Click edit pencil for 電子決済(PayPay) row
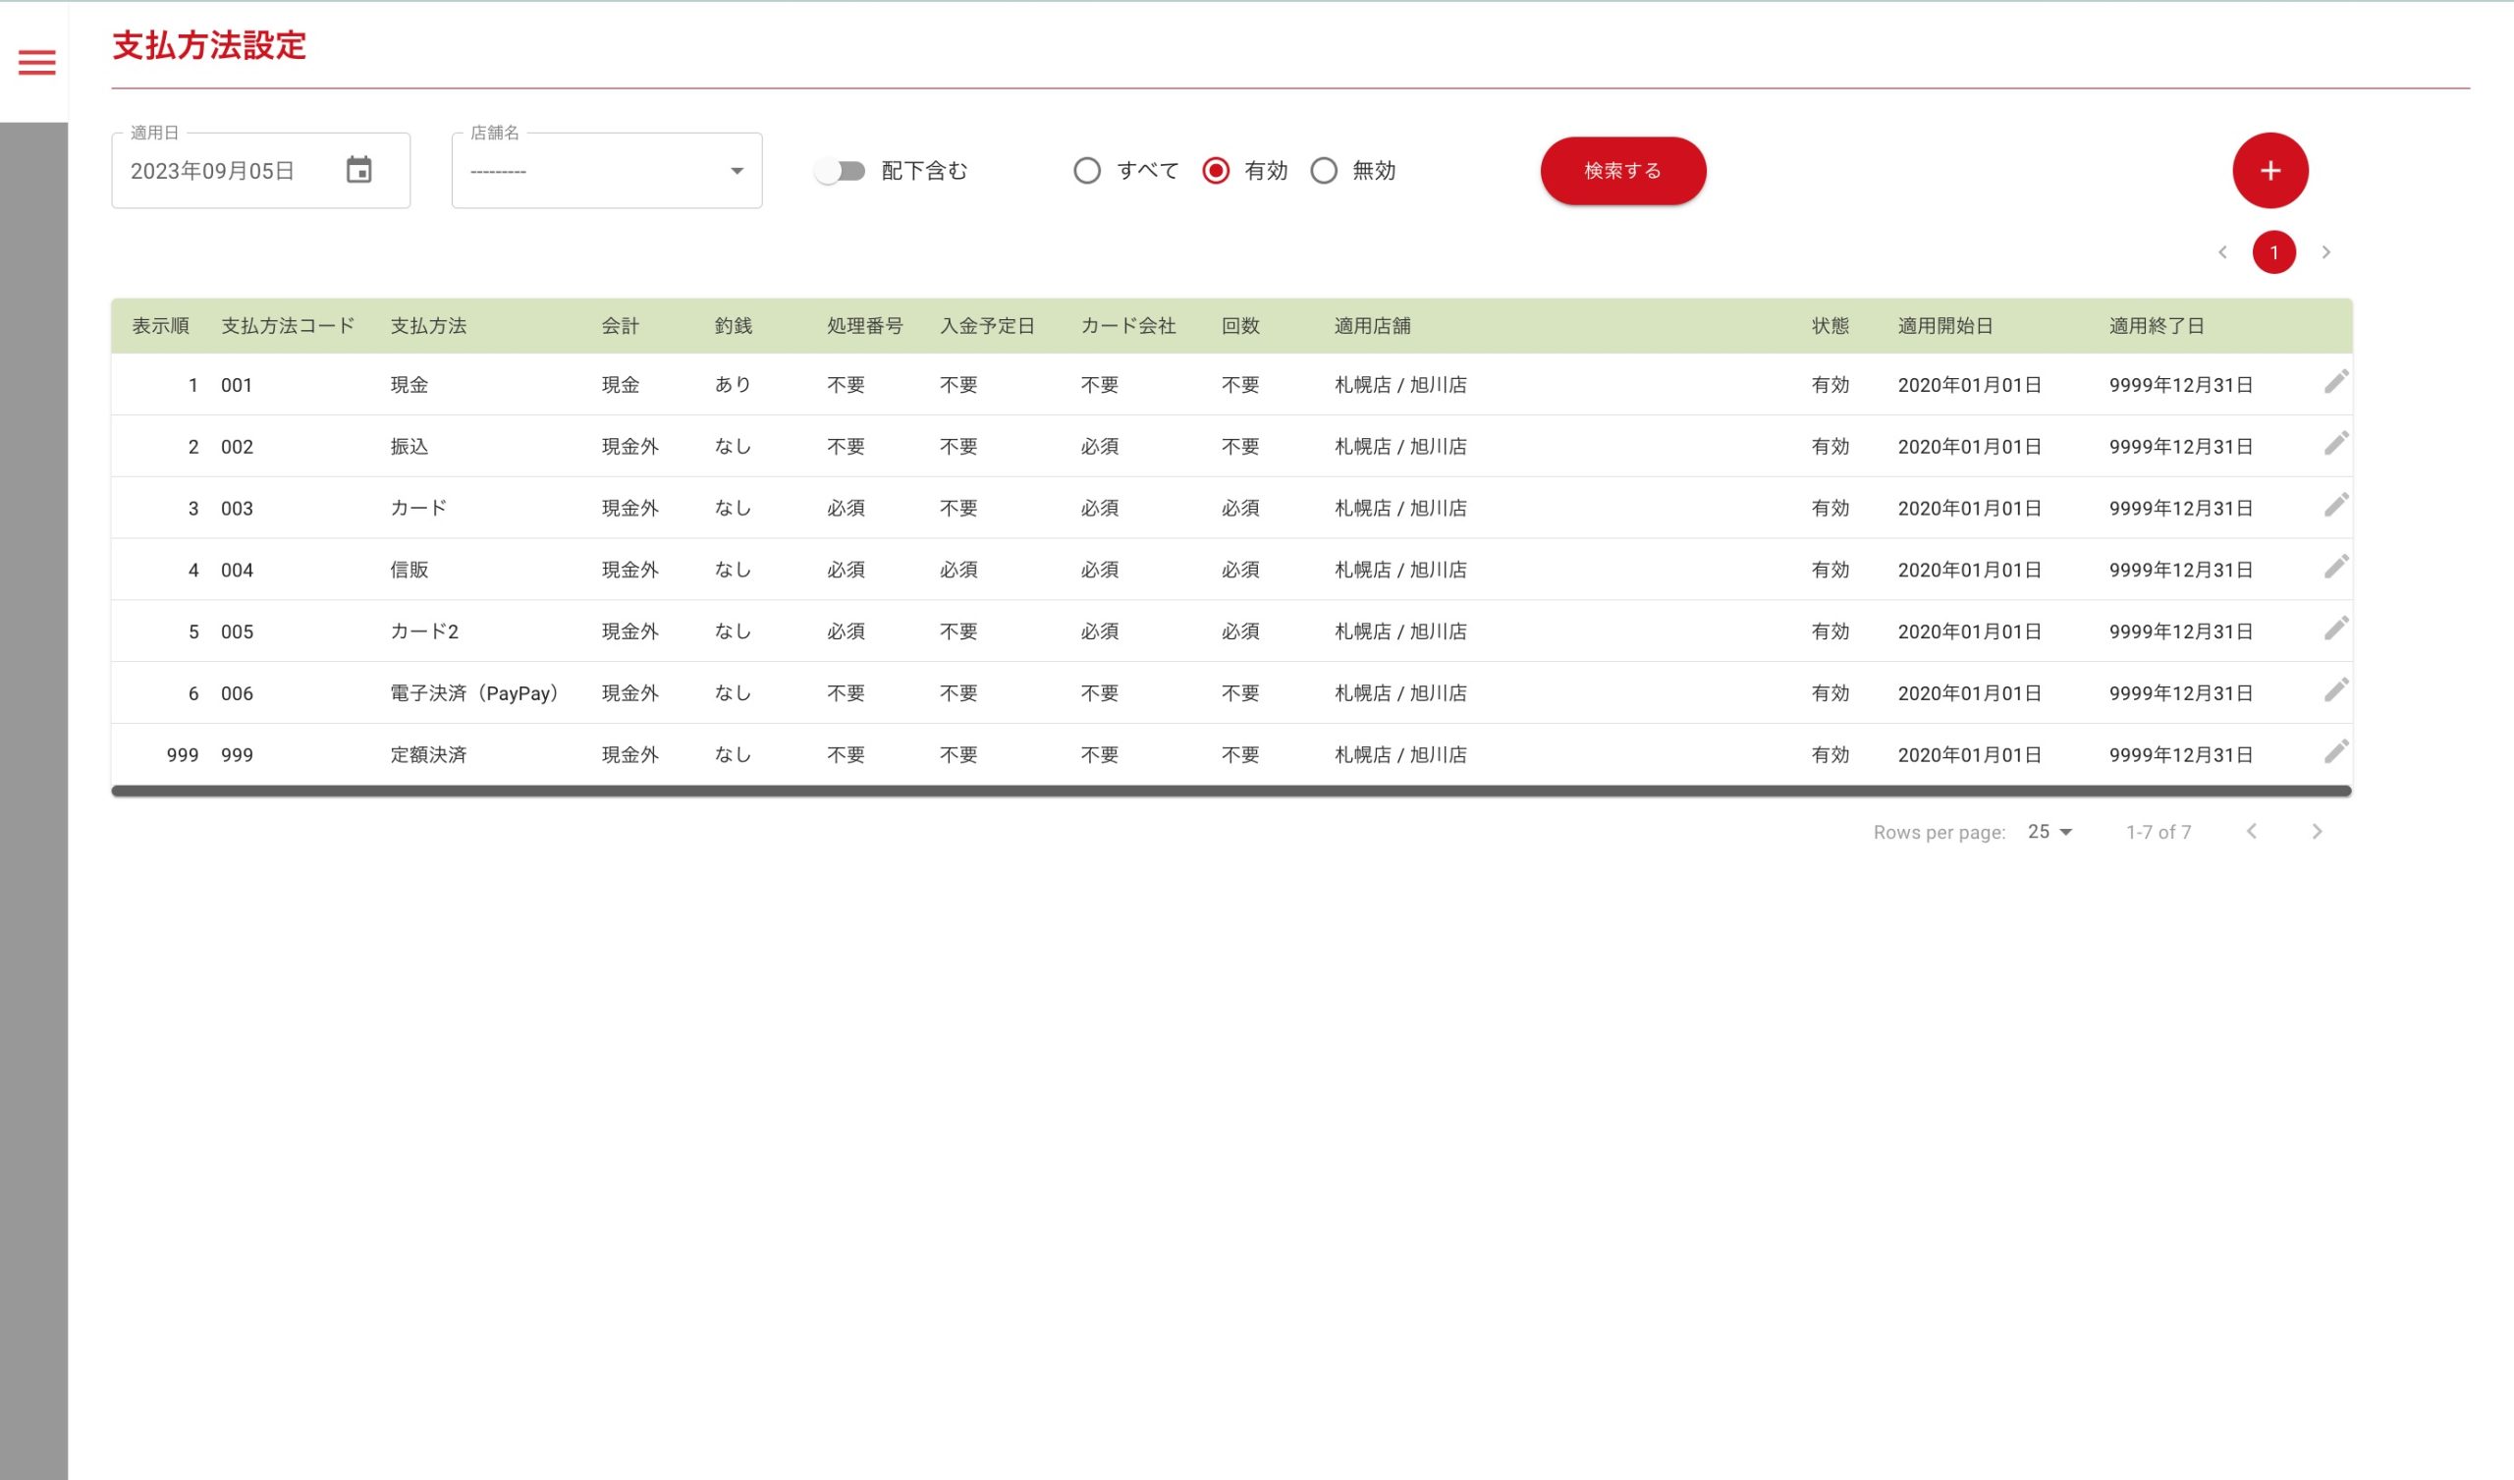The height and width of the screenshot is (1480, 2514). tap(2335, 690)
